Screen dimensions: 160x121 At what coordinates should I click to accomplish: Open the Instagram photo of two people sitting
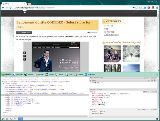click(x=112, y=54)
